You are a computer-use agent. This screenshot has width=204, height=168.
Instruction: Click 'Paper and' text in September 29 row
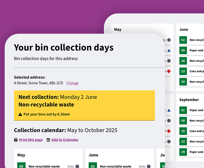pos(196,152)
